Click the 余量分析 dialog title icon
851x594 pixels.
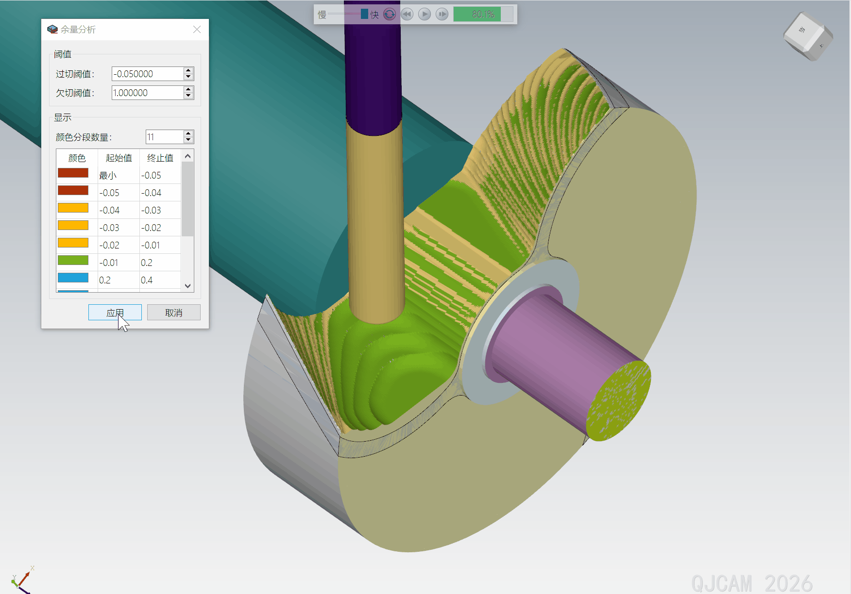[x=52, y=30]
